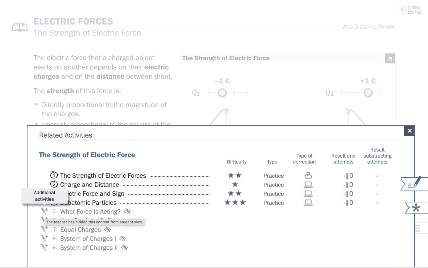Click the open book icon beside Electric Forces

pos(20,27)
